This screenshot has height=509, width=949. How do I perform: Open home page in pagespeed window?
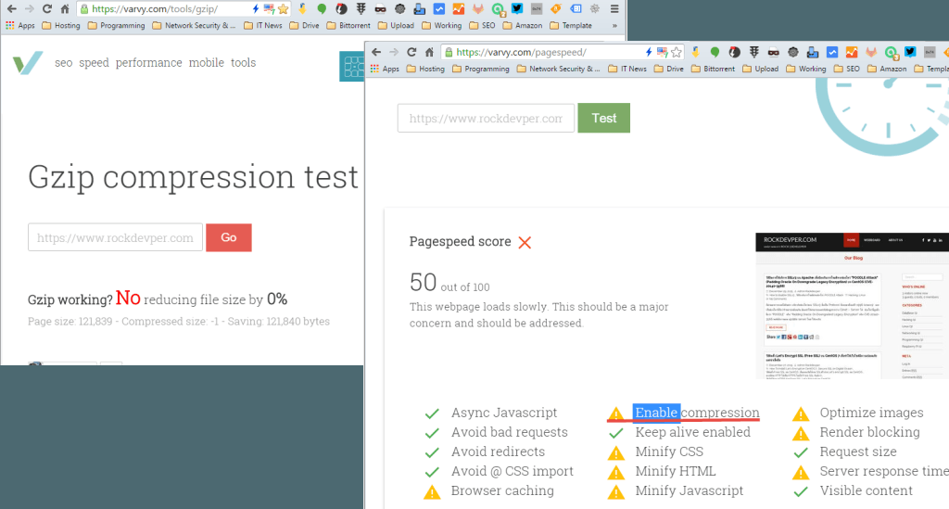(x=429, y=52)
